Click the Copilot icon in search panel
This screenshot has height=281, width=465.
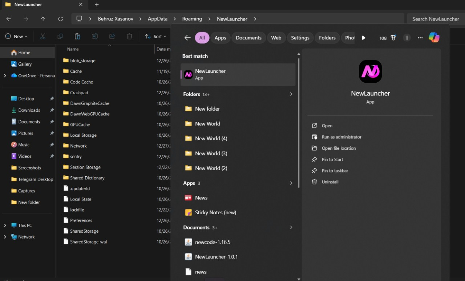coord(434,37)
